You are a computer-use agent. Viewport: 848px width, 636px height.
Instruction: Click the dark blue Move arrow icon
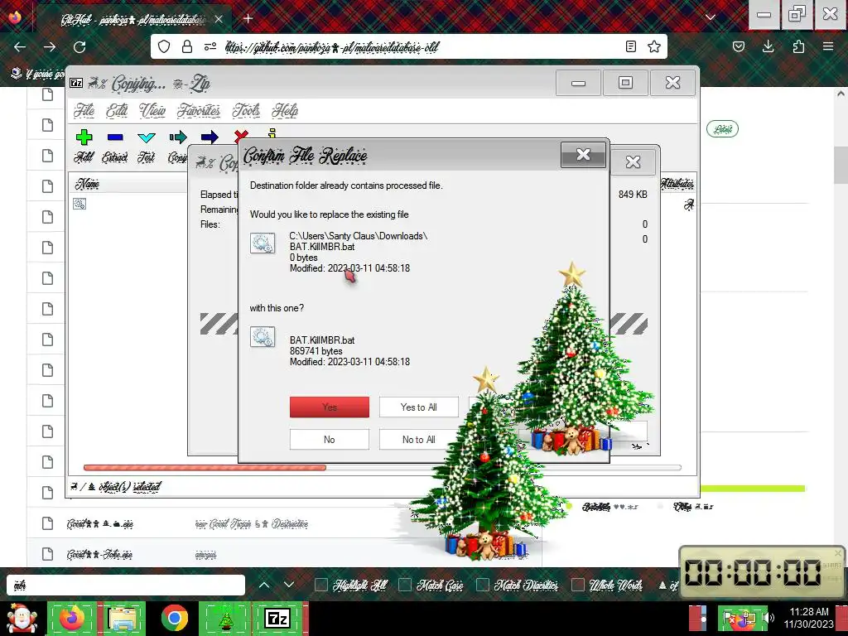210,137
